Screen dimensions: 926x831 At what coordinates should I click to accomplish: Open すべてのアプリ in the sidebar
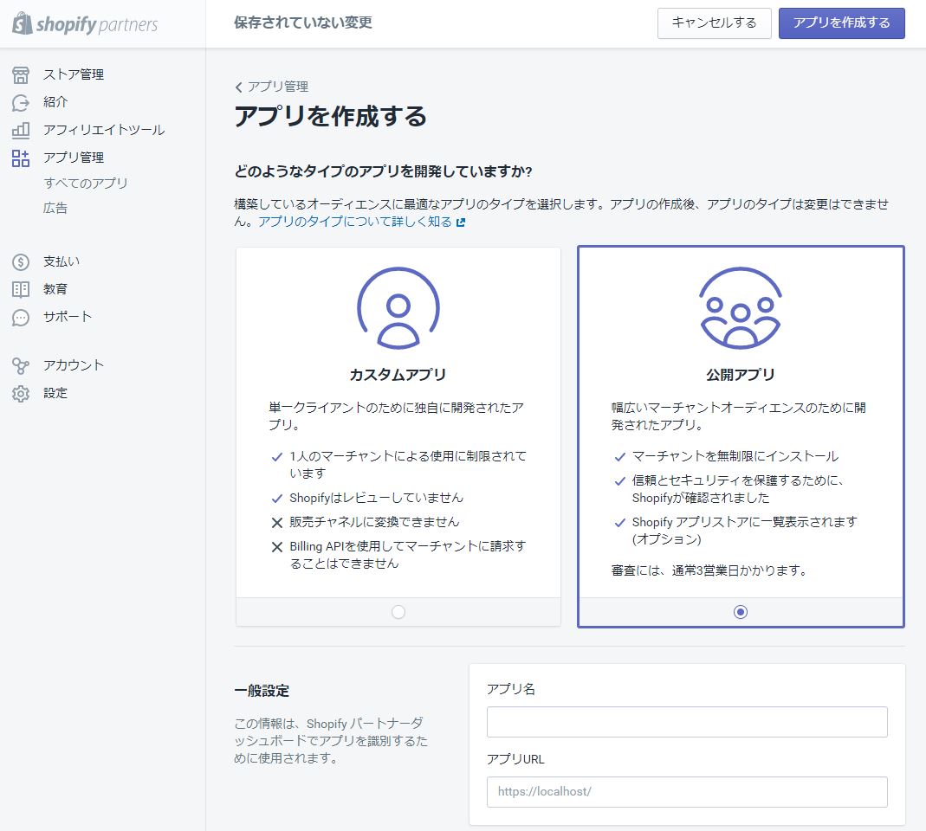pyautogui.click(x=85, y=183)
